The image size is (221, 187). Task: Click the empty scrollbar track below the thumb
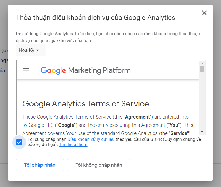(202, 105)
